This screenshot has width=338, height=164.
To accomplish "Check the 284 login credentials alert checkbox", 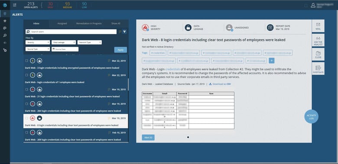I will 26,104.
